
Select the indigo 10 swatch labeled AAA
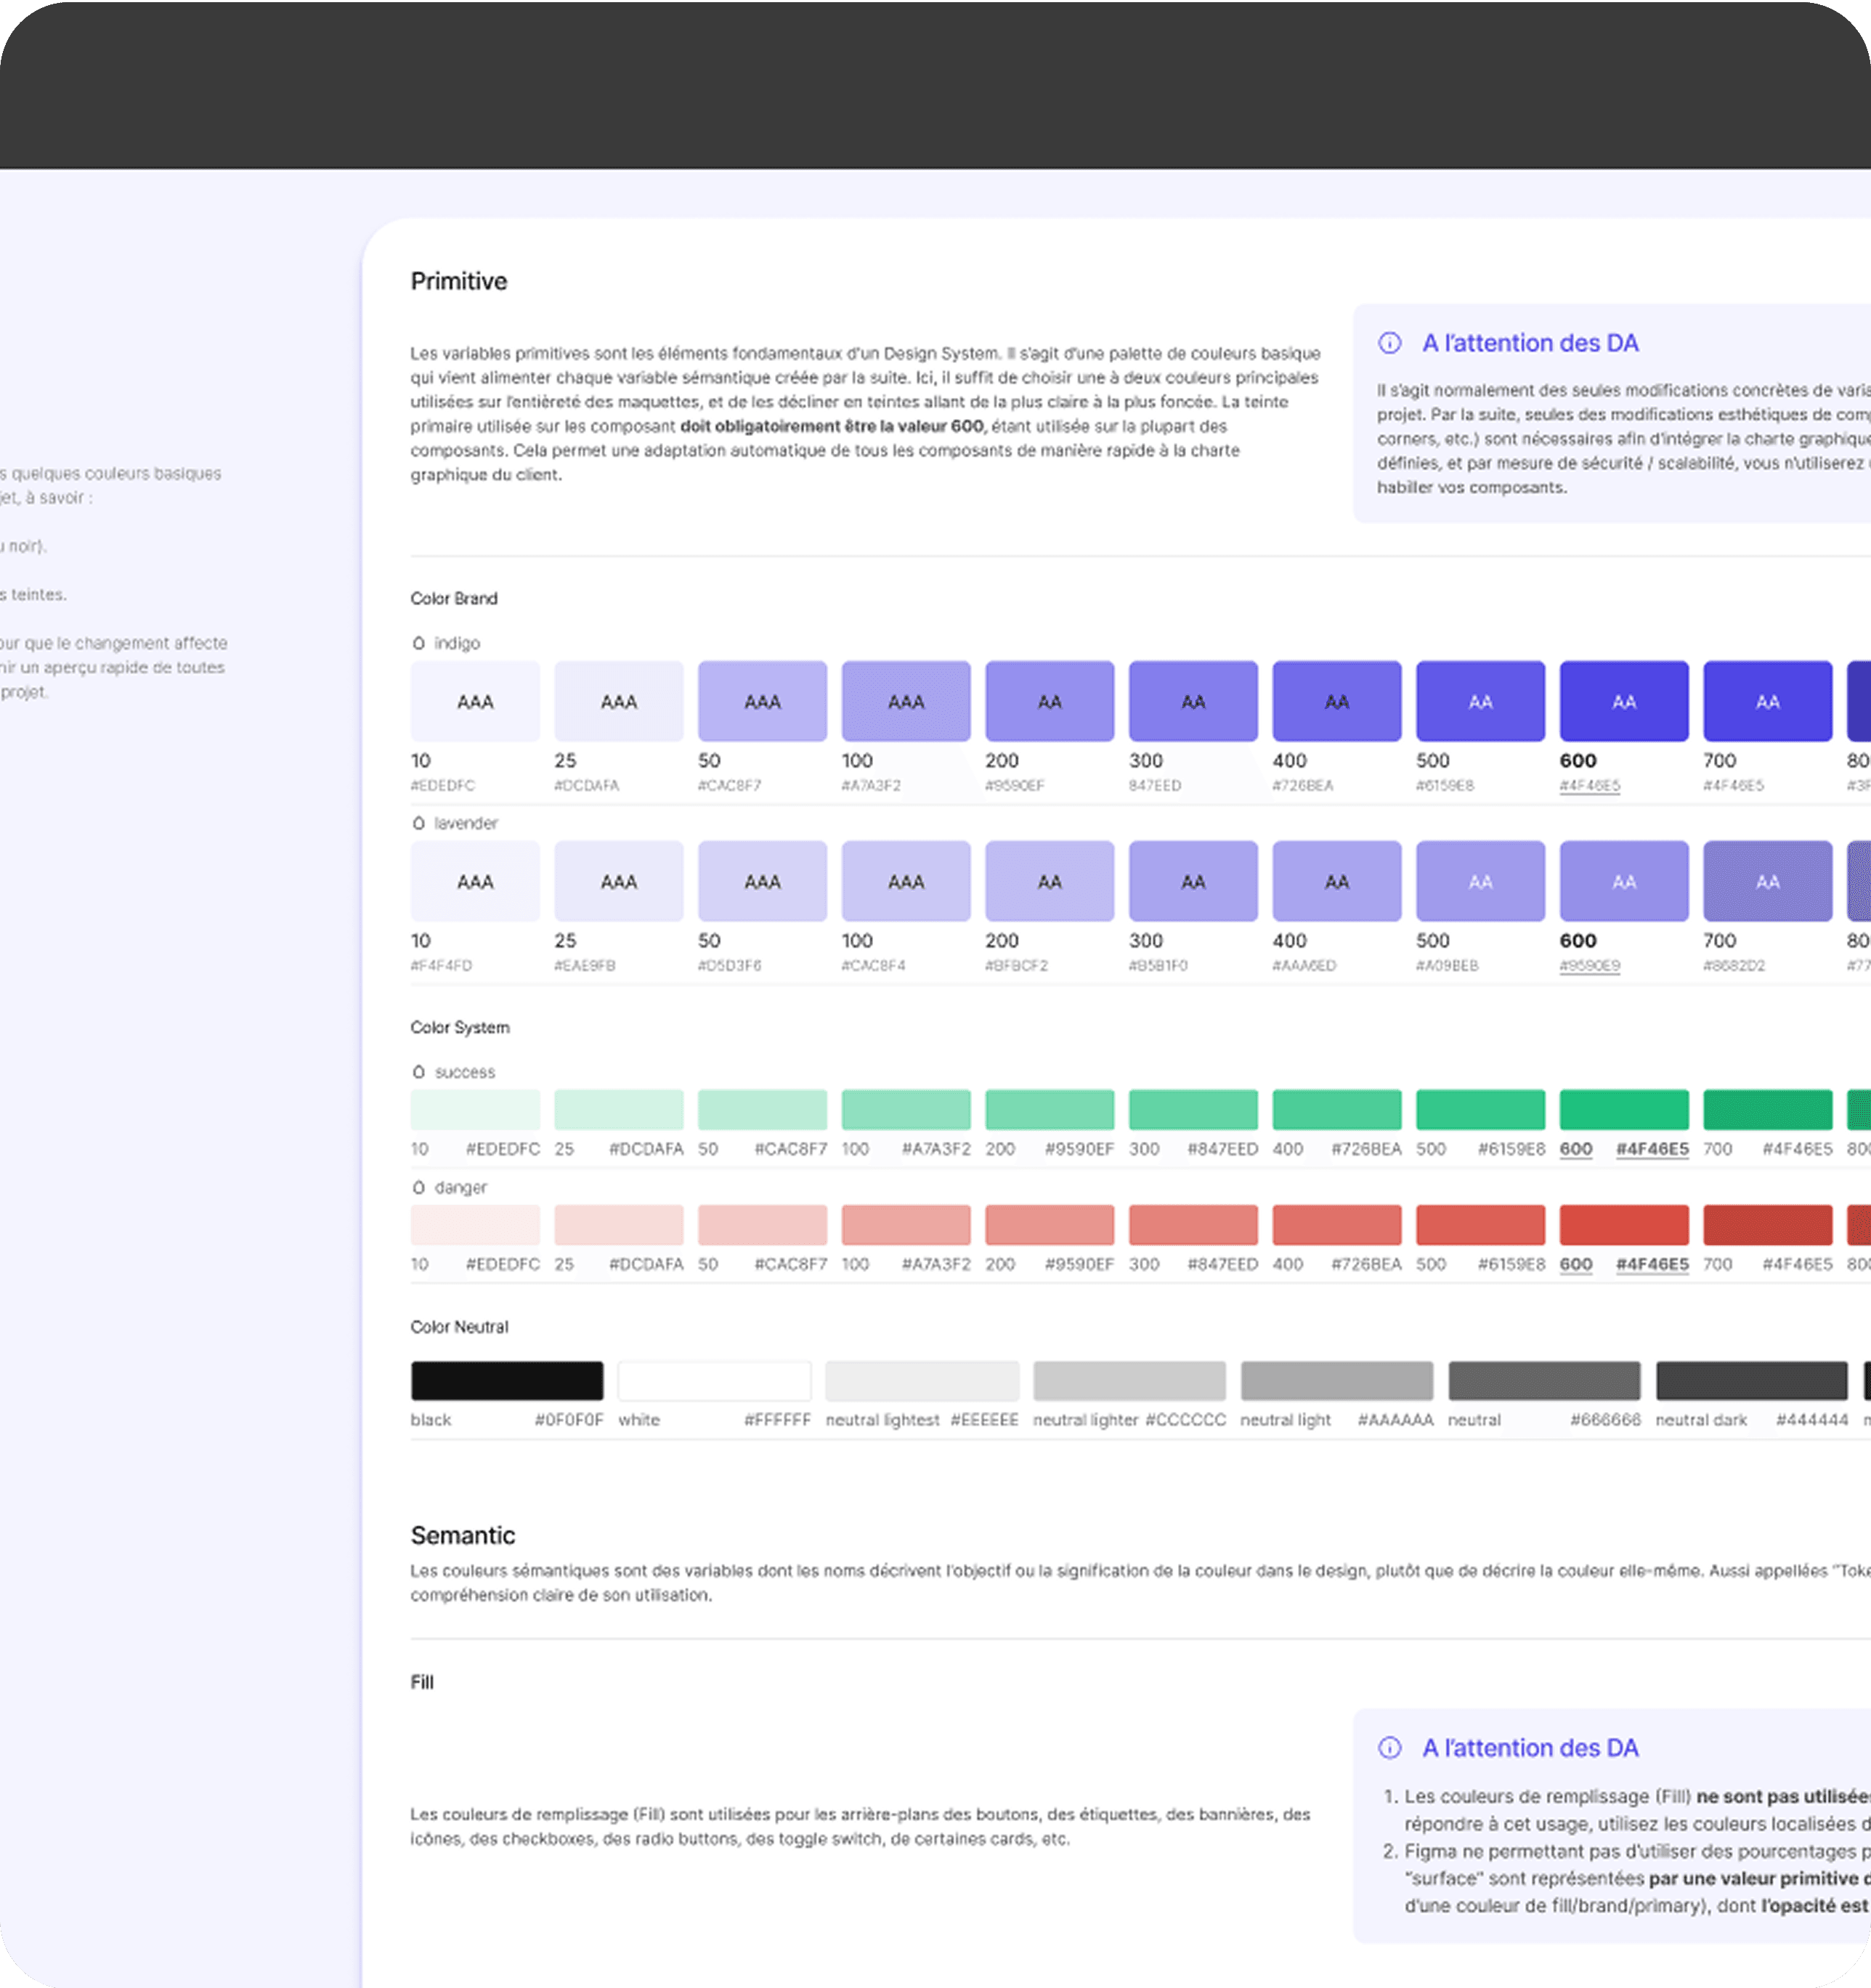coord(475,701)
